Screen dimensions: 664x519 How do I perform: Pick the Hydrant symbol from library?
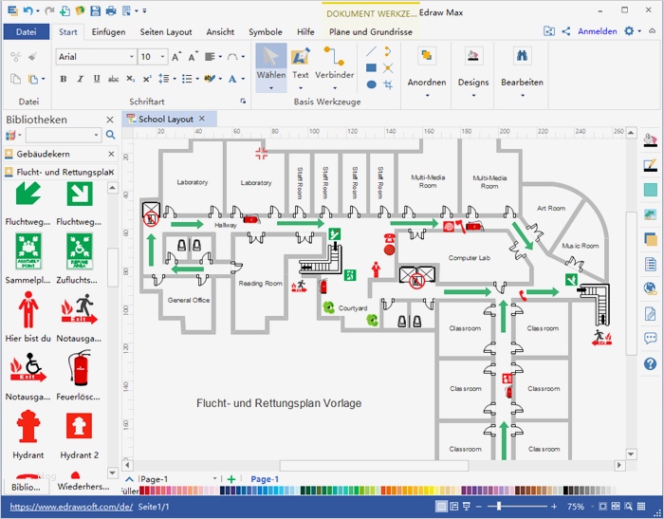pyautogui.click(x=28, y=427)
